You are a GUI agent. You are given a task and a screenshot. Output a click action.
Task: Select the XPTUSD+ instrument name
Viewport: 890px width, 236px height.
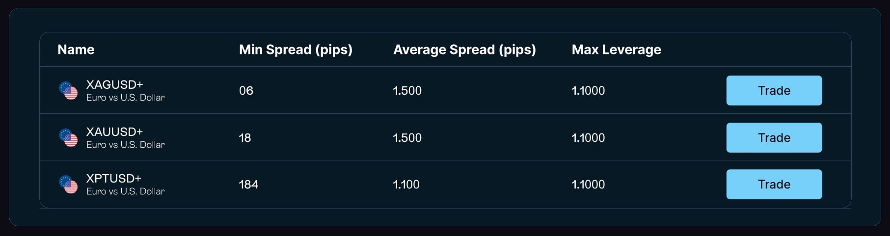(113, 178)
